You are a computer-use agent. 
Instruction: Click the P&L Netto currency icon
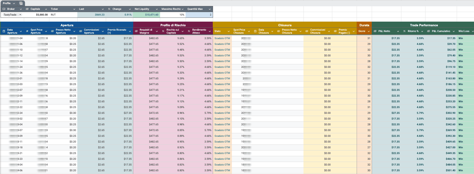click(375, 31)
